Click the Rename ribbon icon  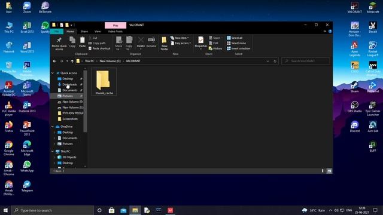coord(151,42)
